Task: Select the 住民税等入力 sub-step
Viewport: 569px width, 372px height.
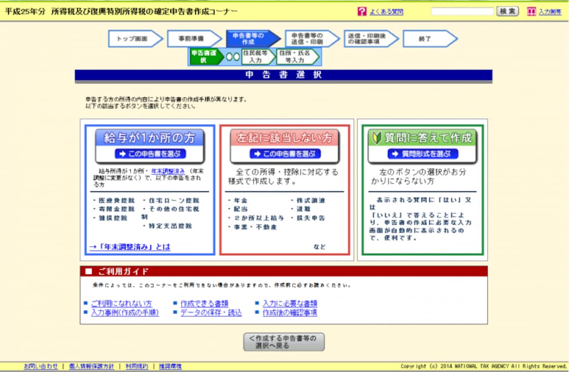Action: coord(258,56)
